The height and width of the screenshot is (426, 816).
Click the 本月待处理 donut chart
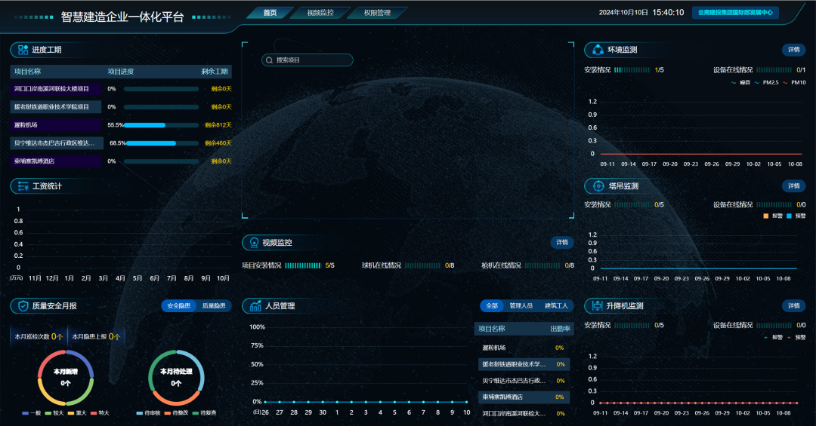(x=176, y=378)
